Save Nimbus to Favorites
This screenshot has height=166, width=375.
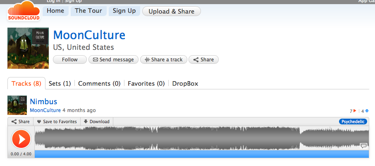[57, 122]
